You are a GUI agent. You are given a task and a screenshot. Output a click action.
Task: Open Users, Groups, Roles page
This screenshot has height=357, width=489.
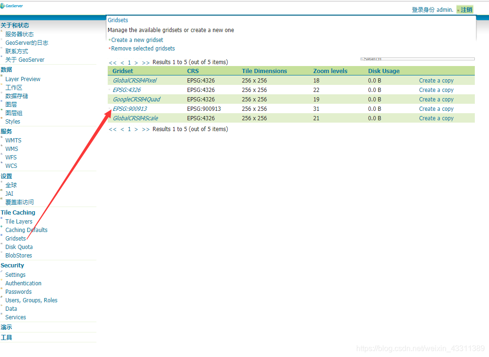coord(31,300)
